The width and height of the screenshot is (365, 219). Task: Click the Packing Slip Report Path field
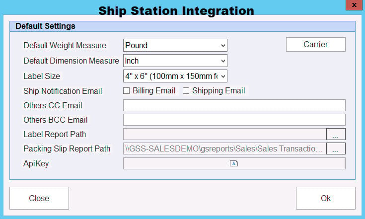[x=224, y=148]
